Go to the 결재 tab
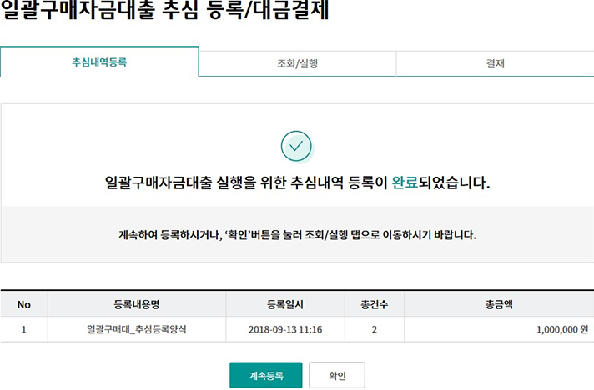Screen dimensions: 594x390 tap(495, 63)
